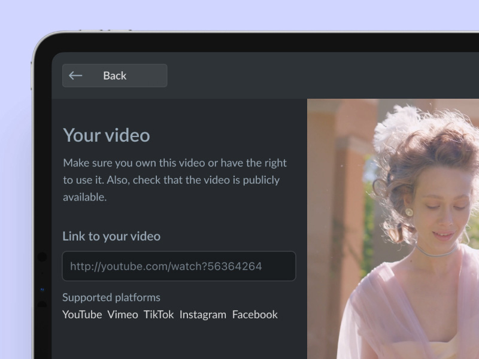Screen dimensions: 479x359
Task: Click the Facebook platform name
Action: 255,315
